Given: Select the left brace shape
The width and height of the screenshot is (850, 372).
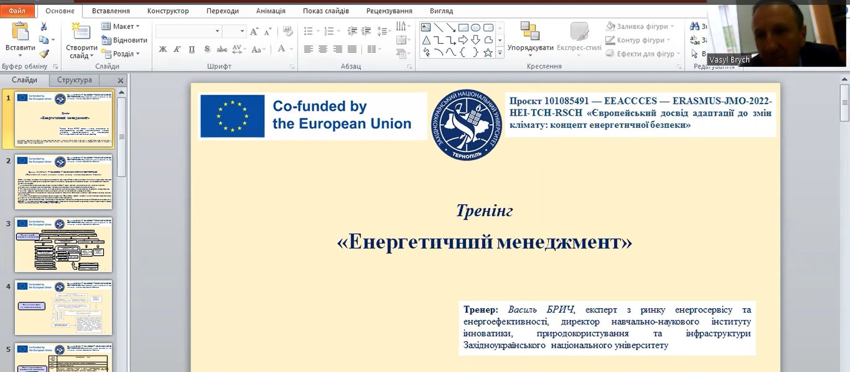Looking at the screenshot, I should tap(463, 53).
